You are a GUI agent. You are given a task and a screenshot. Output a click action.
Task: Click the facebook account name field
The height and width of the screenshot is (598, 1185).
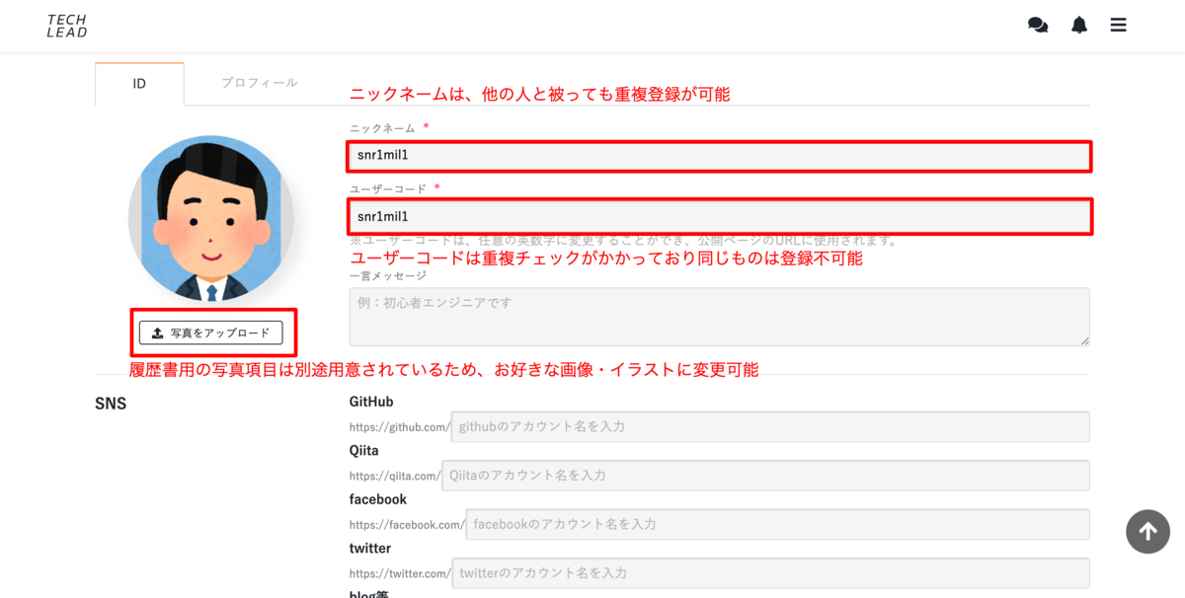[x=777, y=524]
